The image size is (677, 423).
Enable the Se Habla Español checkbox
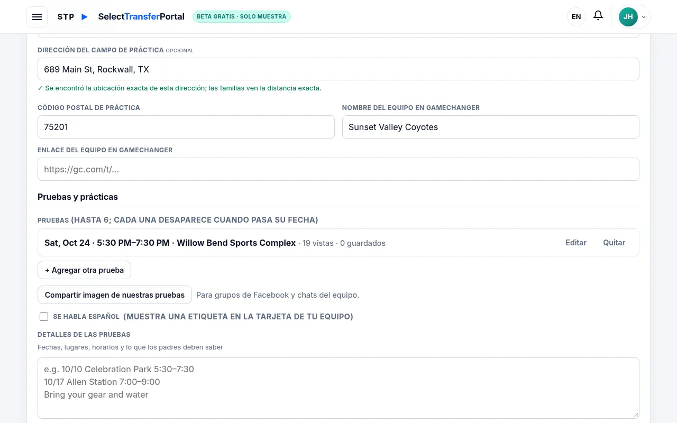[x=44, y=317]
